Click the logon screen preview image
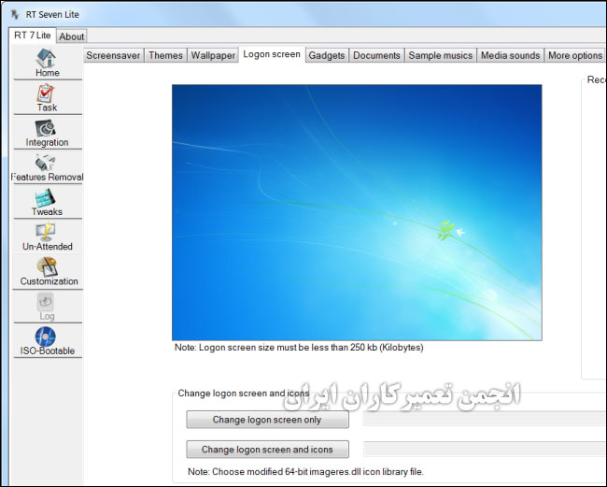607x487 pixels. (357, 212)
